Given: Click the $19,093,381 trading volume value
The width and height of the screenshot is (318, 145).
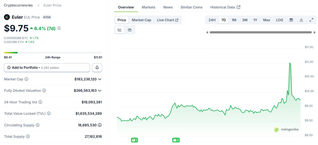Looking at the screenshot, I should (x=92, y=102).
